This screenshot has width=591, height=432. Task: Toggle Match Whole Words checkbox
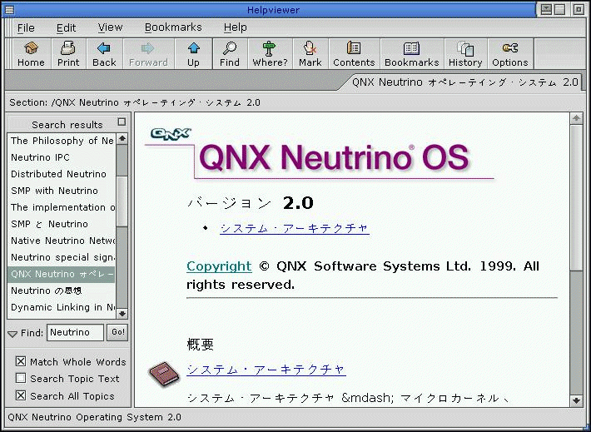(x=21, y=361)
